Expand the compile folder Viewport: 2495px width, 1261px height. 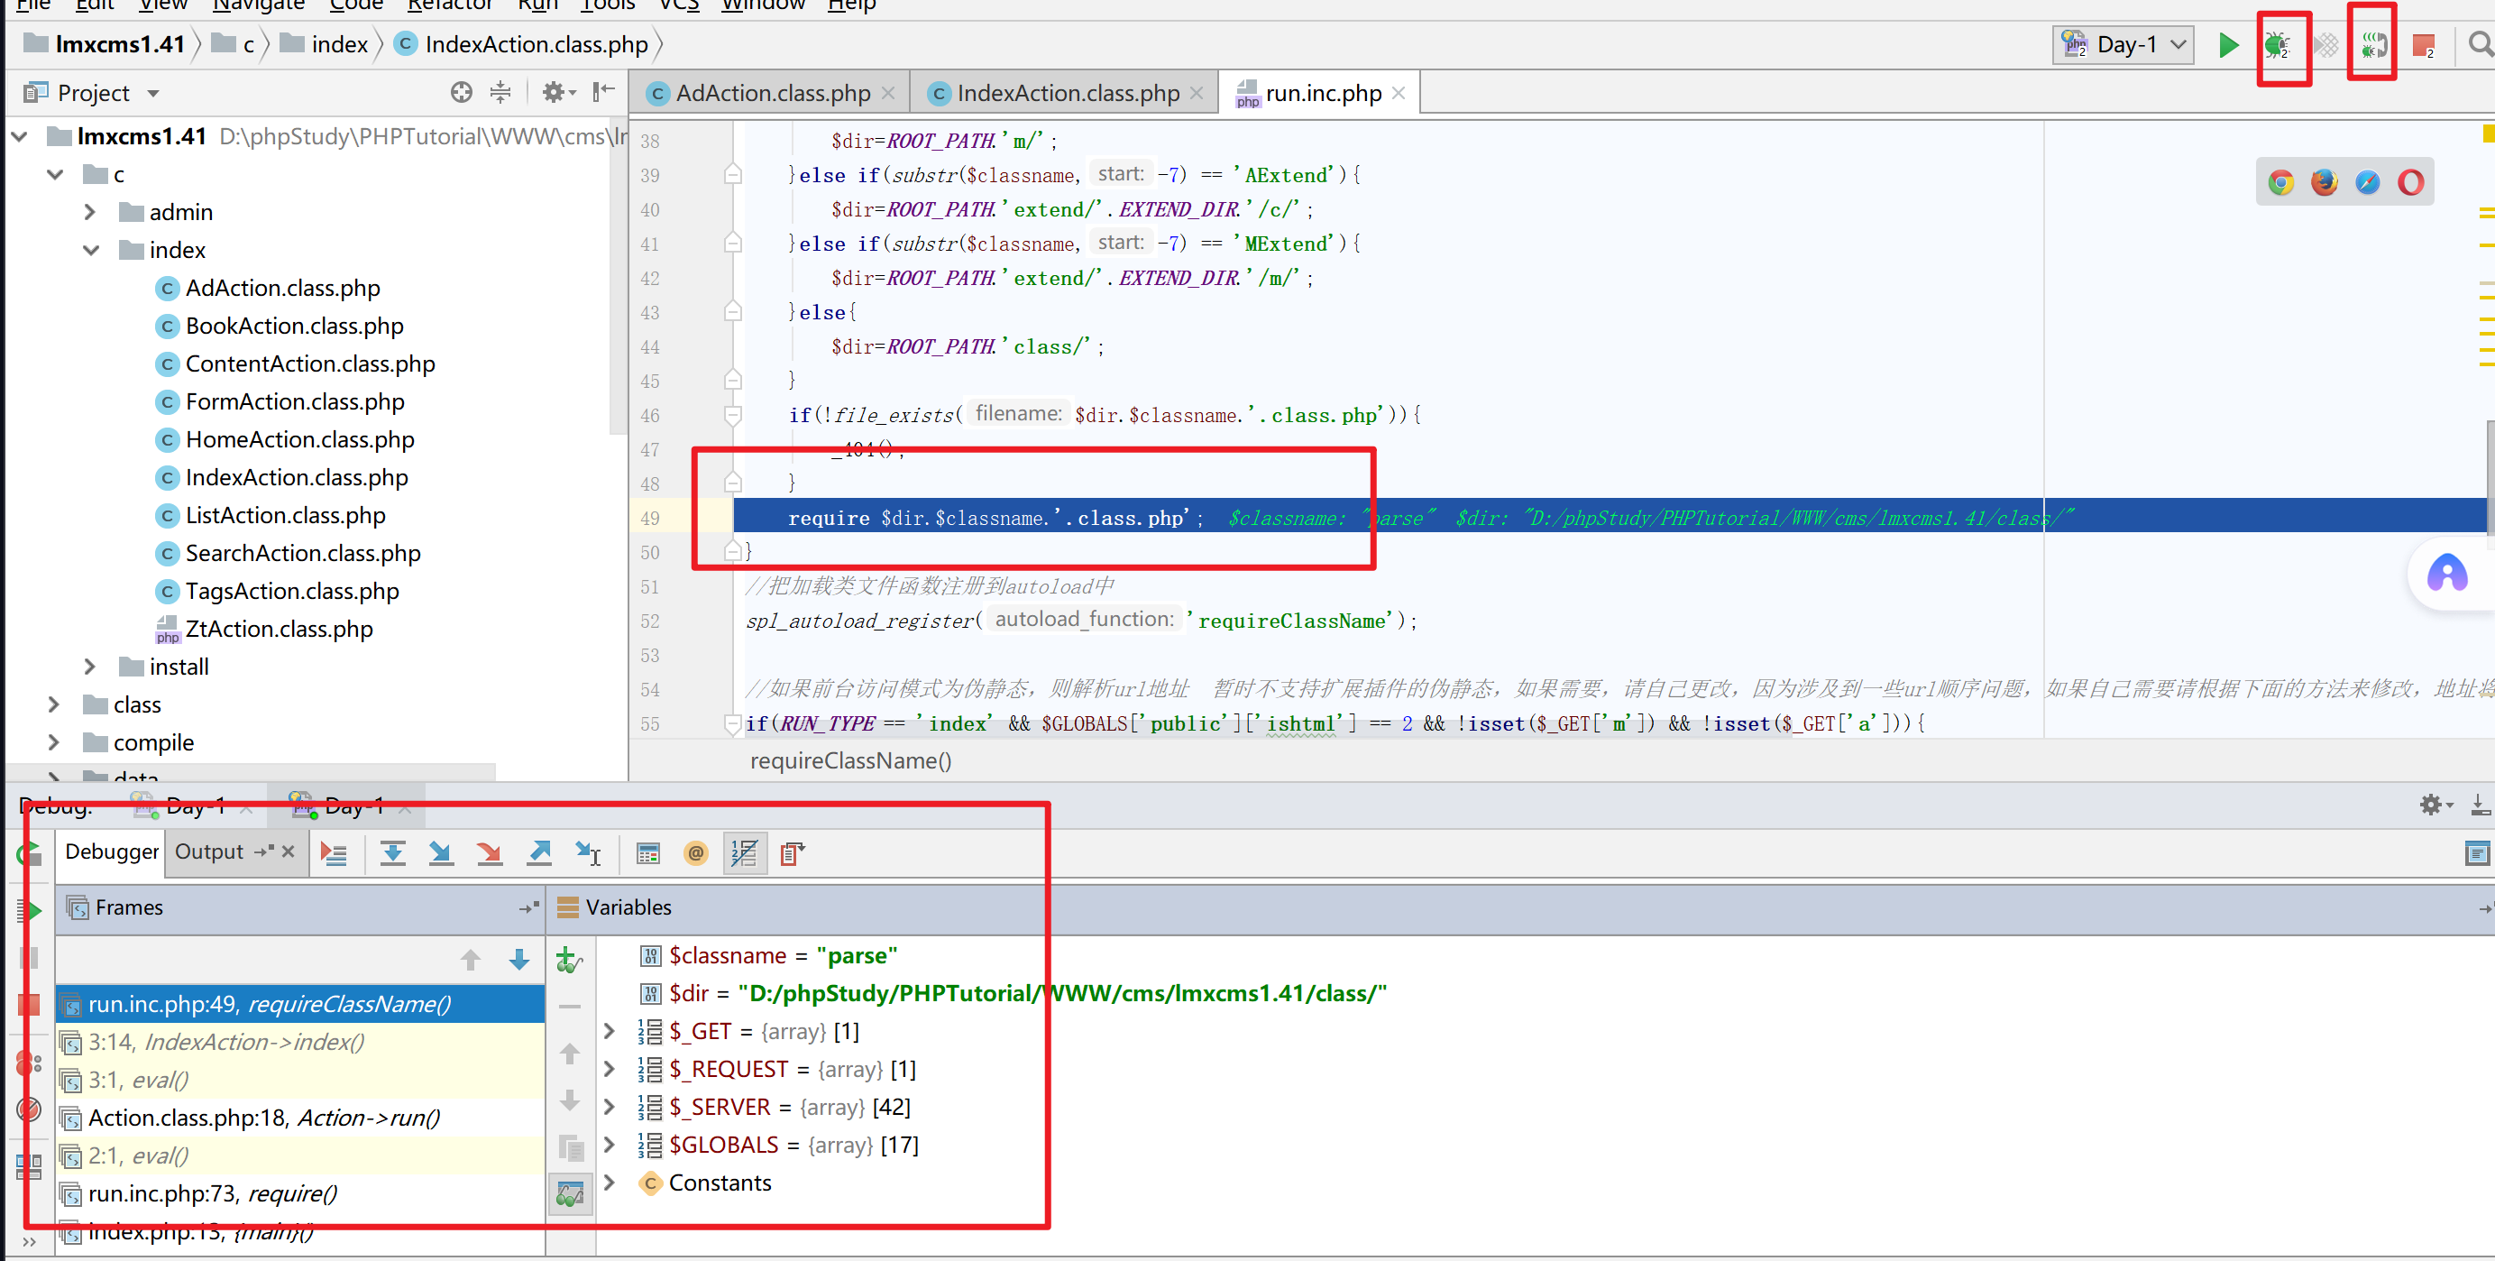pos(54,742)
